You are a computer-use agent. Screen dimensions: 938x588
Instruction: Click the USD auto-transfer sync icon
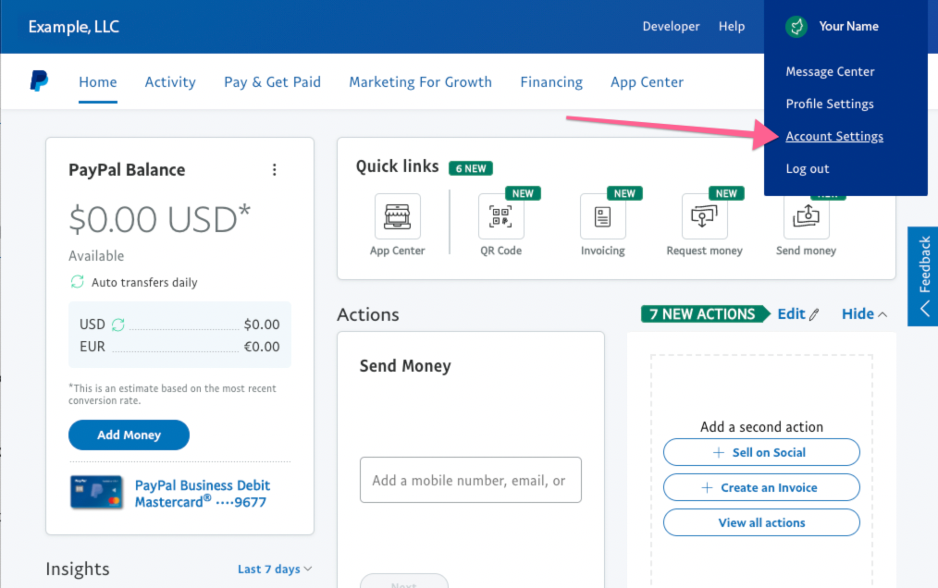[117, 325]
